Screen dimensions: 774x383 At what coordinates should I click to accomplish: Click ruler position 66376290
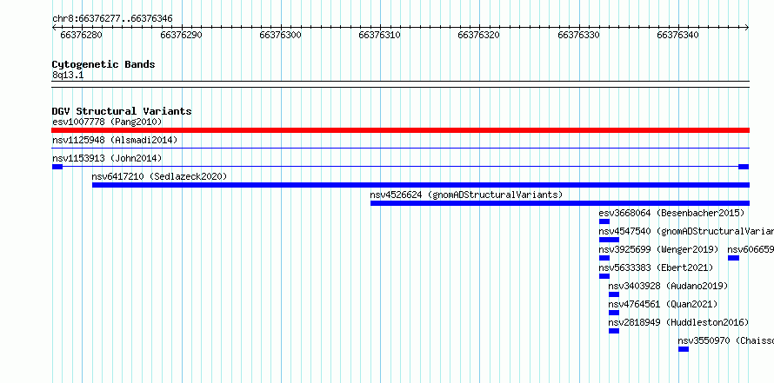point(181,35)
